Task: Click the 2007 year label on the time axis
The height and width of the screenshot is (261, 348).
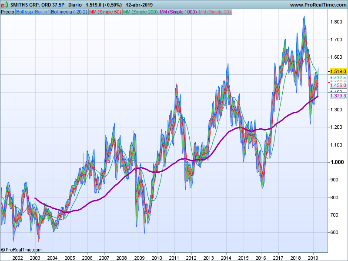Action: [104, 258]
